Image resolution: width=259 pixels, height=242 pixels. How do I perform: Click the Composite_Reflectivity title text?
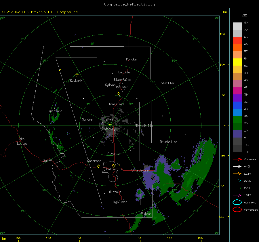129,4
